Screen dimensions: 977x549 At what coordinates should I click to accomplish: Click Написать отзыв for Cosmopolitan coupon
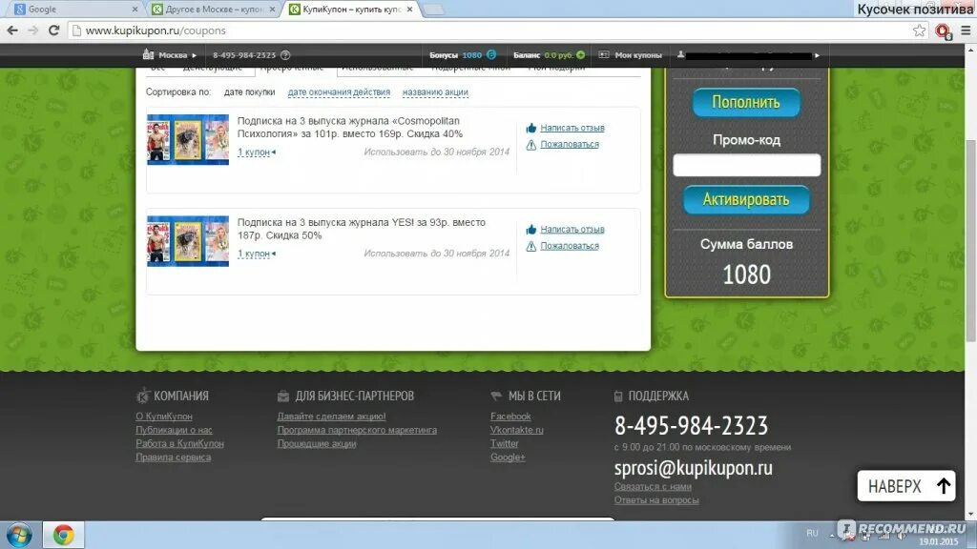[x=572, y=128]
